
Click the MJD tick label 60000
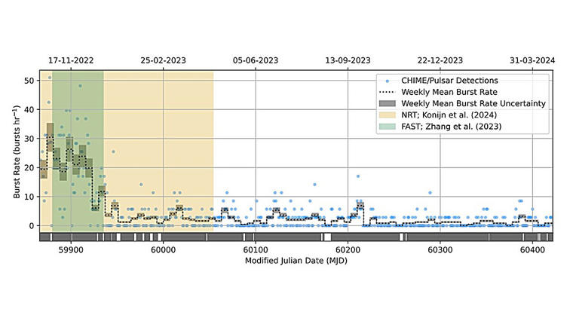coord(163,250)
